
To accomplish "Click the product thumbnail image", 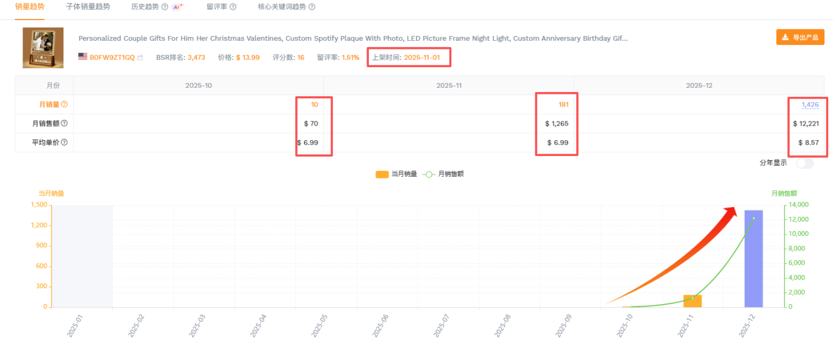I will [43, 48].
